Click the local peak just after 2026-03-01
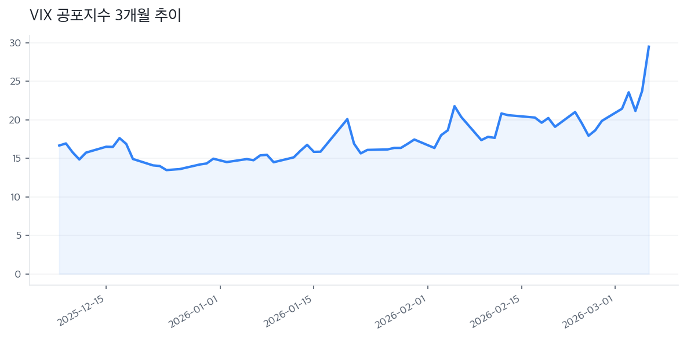Image resolution: width=687 pixels, height=339 pixels. coord(628,92)
